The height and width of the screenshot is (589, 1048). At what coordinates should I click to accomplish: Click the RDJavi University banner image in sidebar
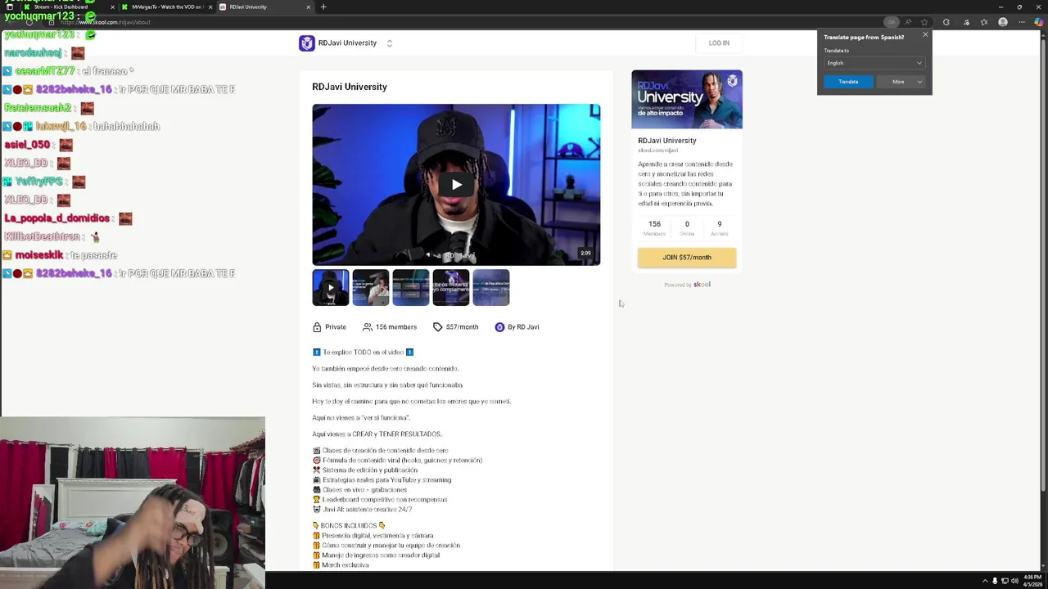click(687, 99)
